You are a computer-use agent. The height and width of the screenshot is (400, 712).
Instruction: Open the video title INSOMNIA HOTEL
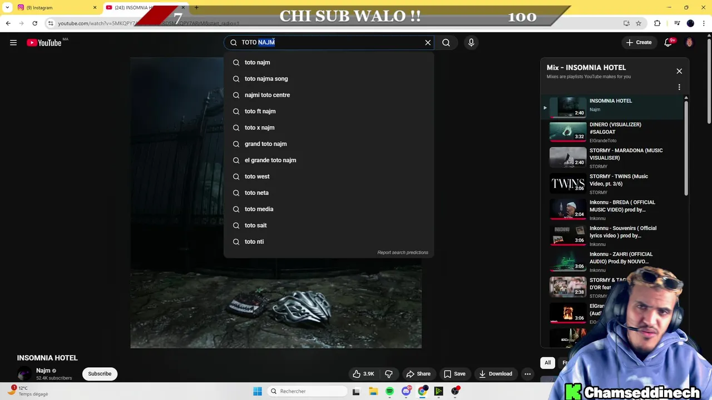coord(47,358)
